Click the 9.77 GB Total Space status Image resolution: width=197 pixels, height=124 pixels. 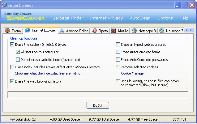click(104, 119)
